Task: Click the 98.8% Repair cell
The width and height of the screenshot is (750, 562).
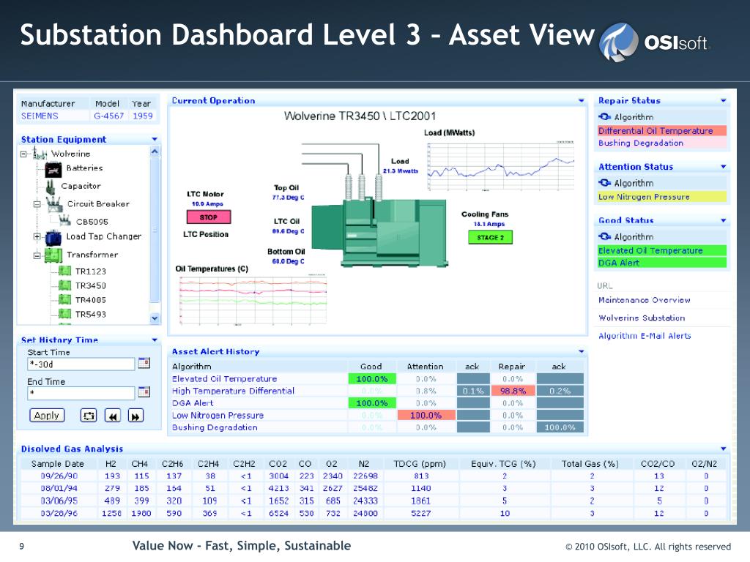Action: [x=513, y=391]
